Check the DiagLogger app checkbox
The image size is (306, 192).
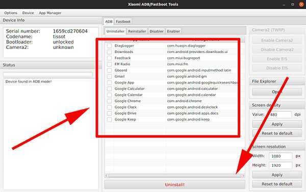coord(109,46)
